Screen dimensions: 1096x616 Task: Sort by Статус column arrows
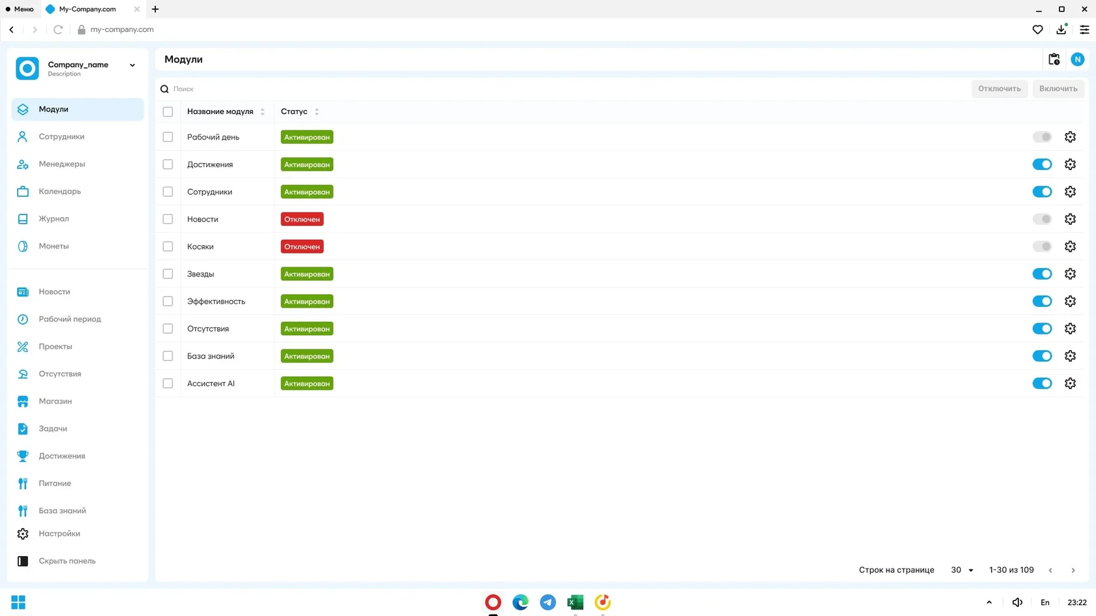tap(316, 112)
